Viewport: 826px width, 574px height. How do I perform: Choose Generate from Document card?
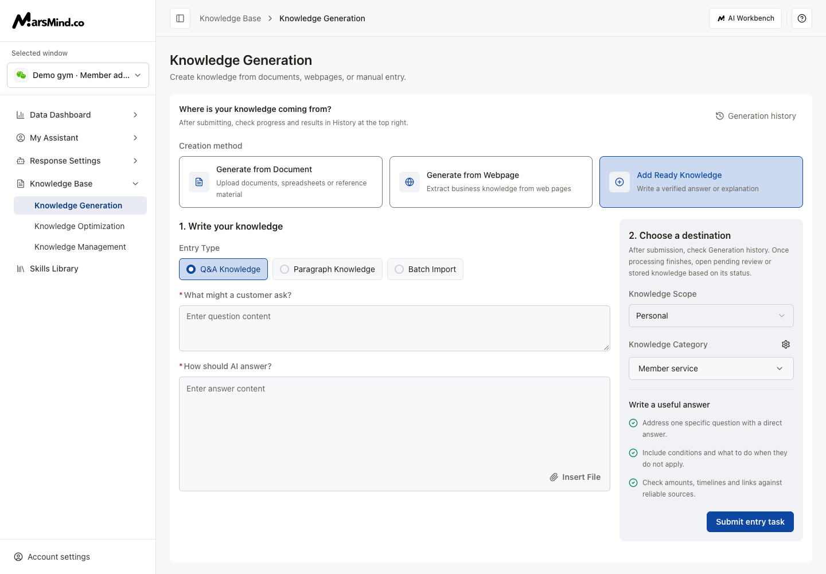pos(280,182)
